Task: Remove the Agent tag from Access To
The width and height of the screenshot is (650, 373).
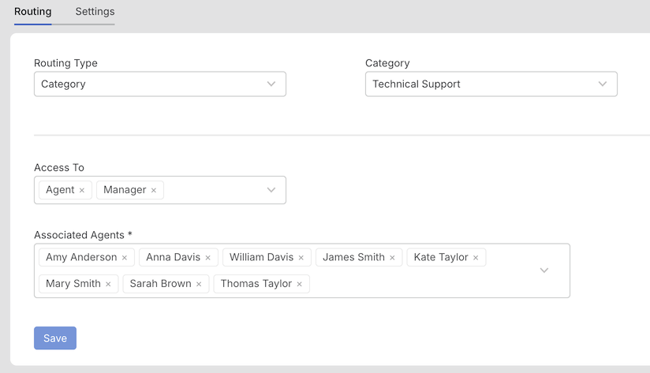Action: [82, 190]
